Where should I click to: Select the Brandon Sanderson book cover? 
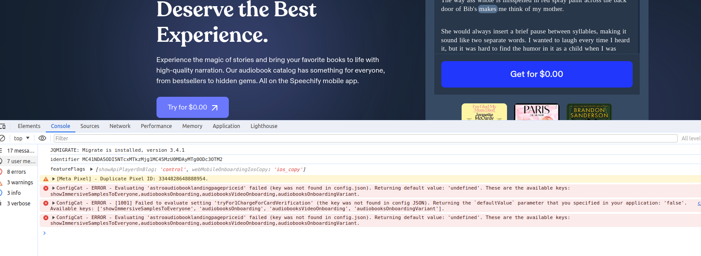point(589,112)
